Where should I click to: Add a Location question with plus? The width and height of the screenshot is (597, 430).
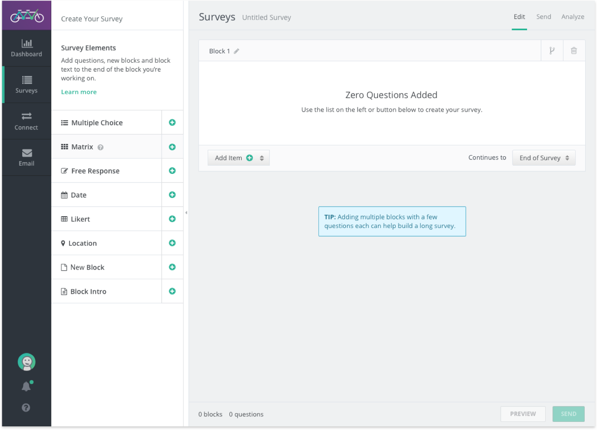click(172, 243)
